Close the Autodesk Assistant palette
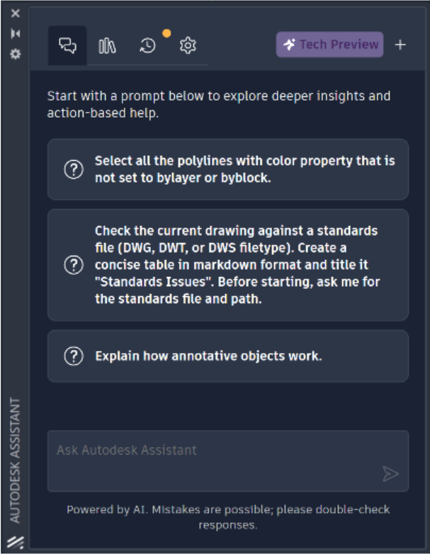430x554 pixels. click(15, 13)
